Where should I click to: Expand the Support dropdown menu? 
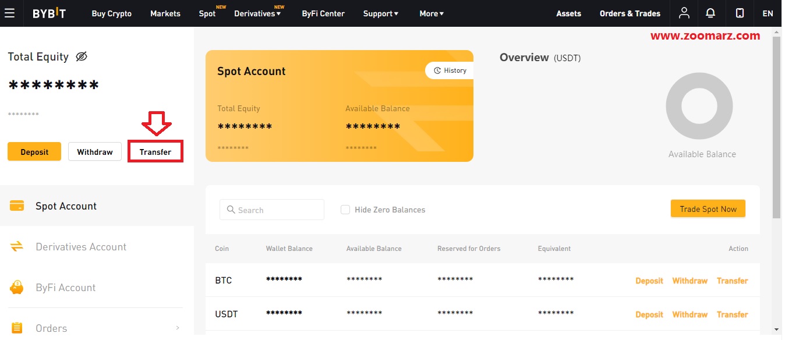point(381,13)
